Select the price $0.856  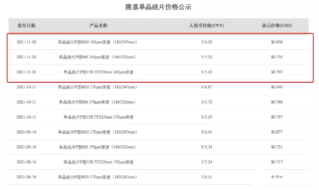pos(277,42)
